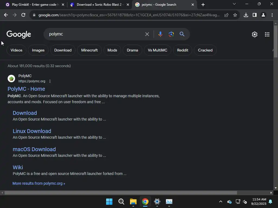
Task: Submit search with magnifier icon
Action: coord(182,34)
